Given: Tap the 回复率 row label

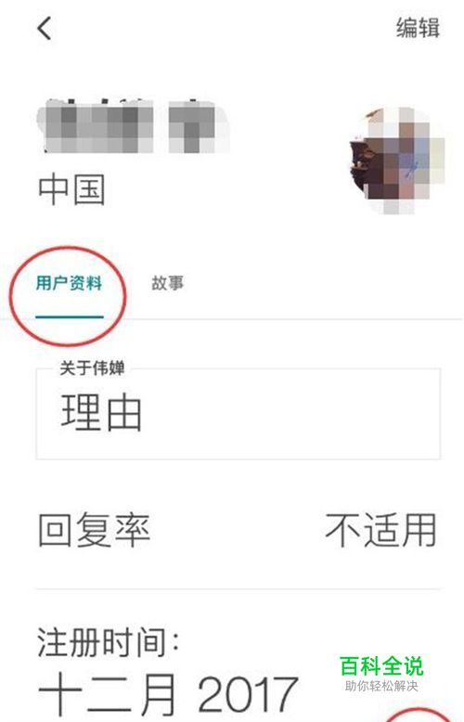Looking at the screenshot, I should [94, 531].
